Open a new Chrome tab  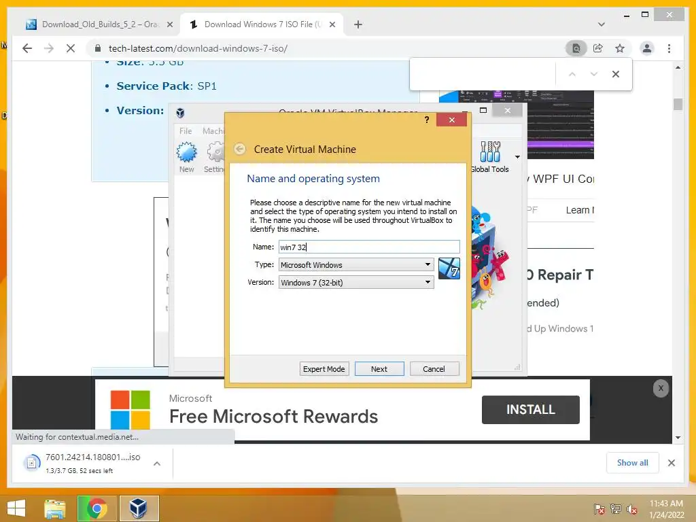click(358, 24)
